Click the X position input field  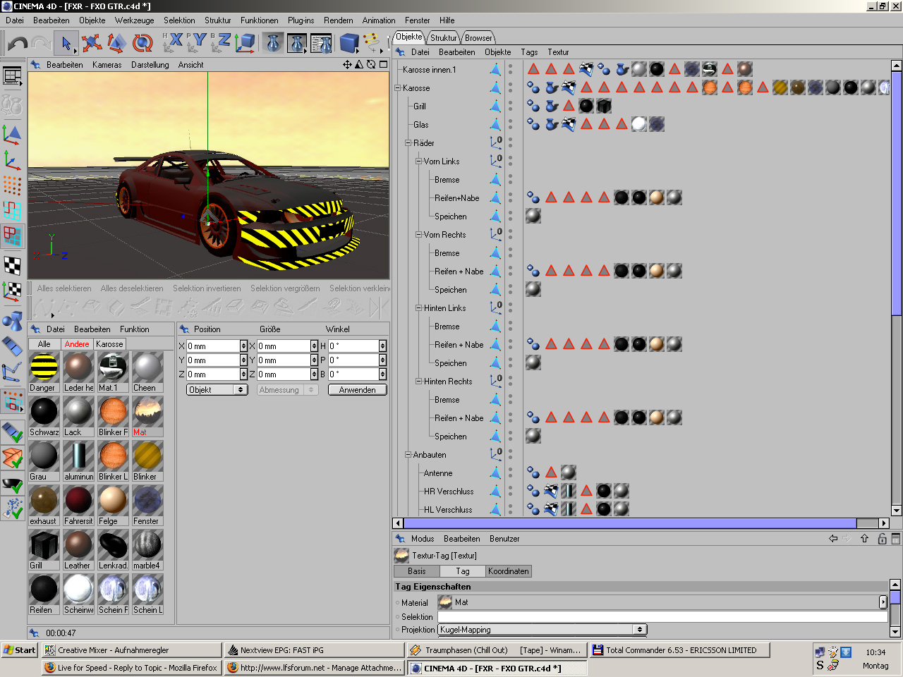tap(212, 346)
